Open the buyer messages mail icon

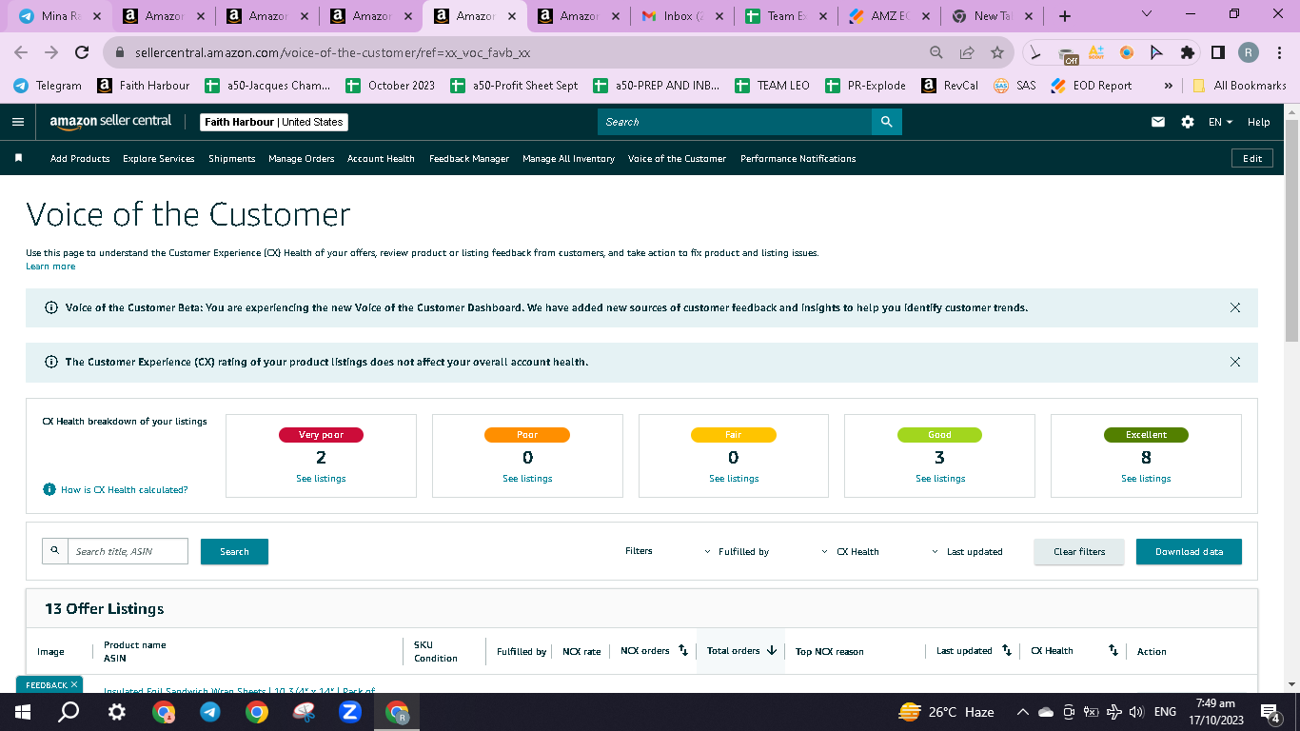tap(1158, 122)
